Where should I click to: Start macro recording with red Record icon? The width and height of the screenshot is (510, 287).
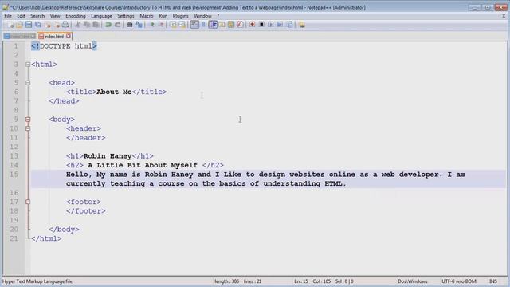(252, 25)
